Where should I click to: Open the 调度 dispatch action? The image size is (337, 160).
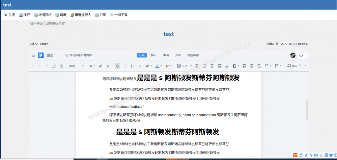pos(61,15)
